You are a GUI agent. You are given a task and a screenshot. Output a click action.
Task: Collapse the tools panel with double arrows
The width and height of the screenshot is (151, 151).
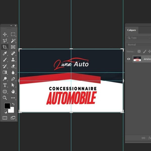coord(11,25)
